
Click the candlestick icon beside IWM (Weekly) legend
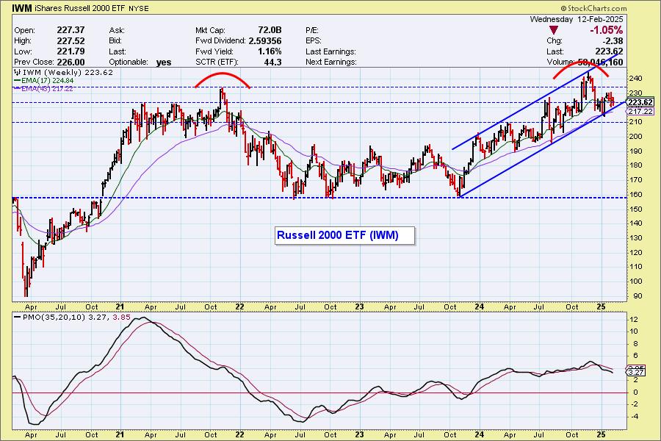tap(18, 73)
